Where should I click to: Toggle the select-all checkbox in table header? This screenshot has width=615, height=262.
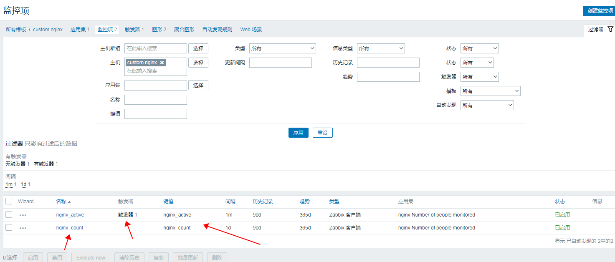pos(9,201)
